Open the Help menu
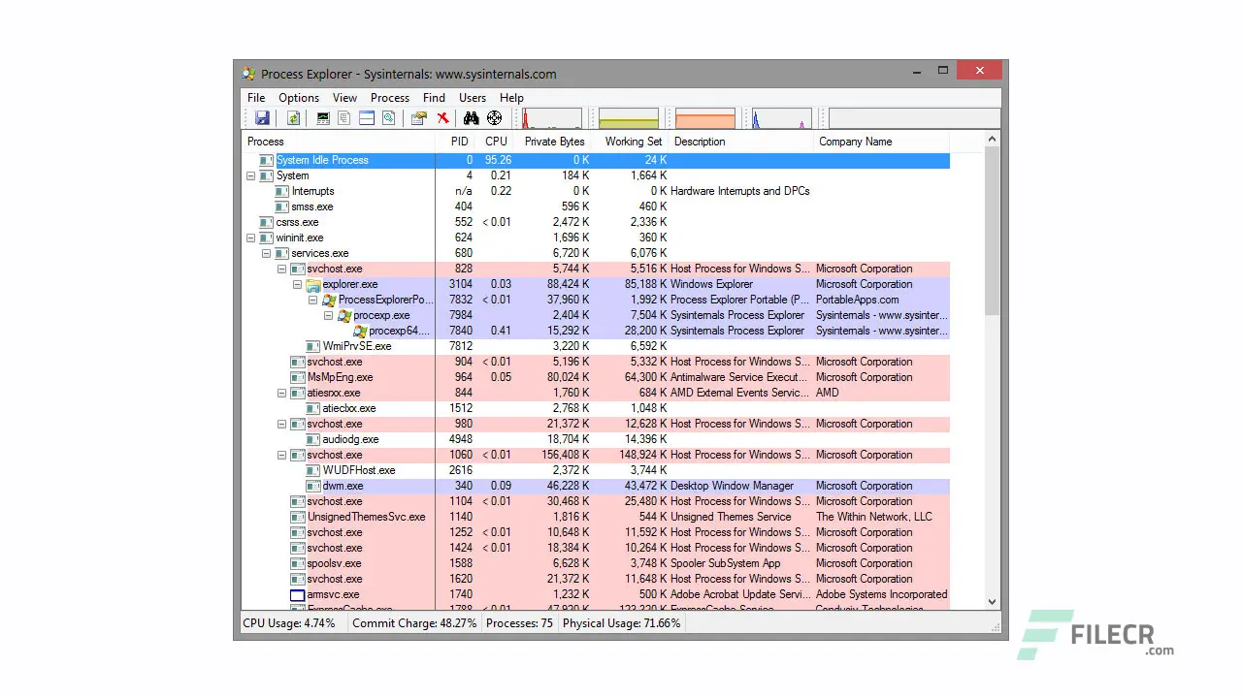This screenshot has width=1242, height=698. click(x=511, y=98)
